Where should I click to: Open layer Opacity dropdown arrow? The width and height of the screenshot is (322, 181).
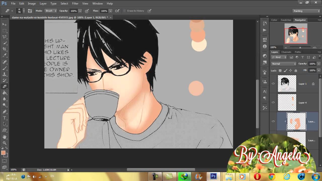[318, 64]
